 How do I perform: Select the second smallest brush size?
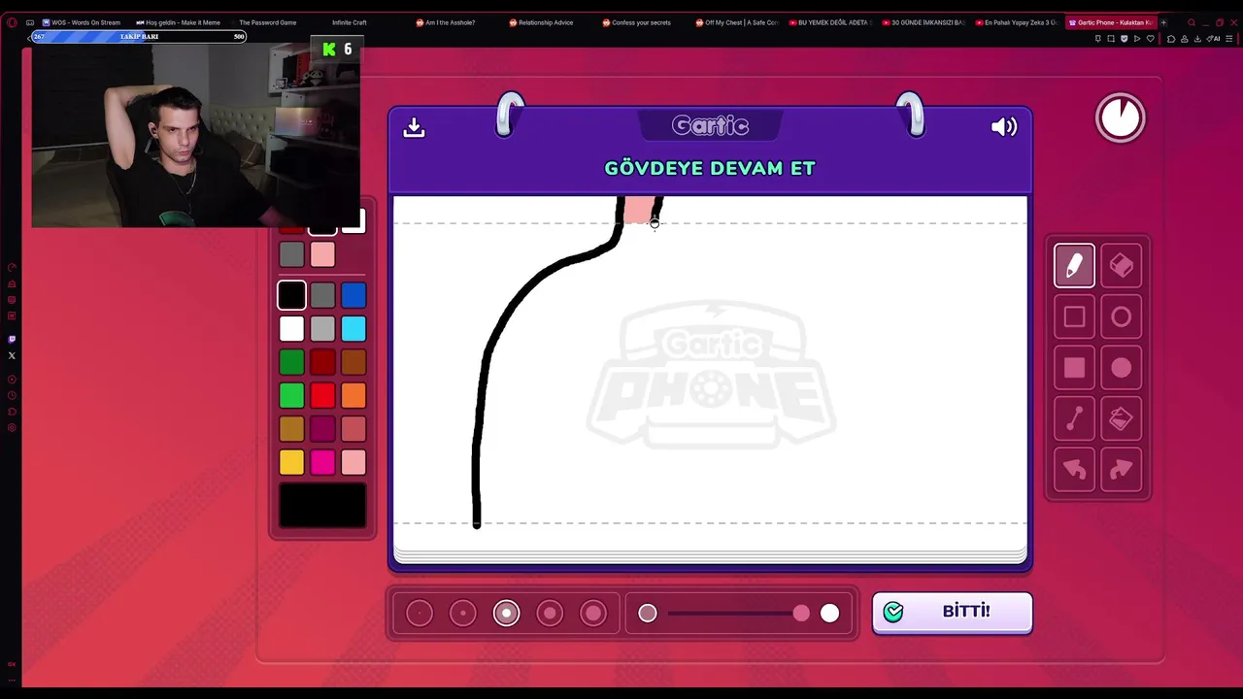click(463, 613)
